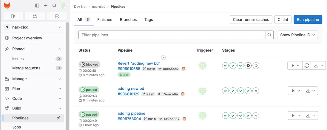Open the merge requests counter button
327x130 pixels.
tap(35, 16)
